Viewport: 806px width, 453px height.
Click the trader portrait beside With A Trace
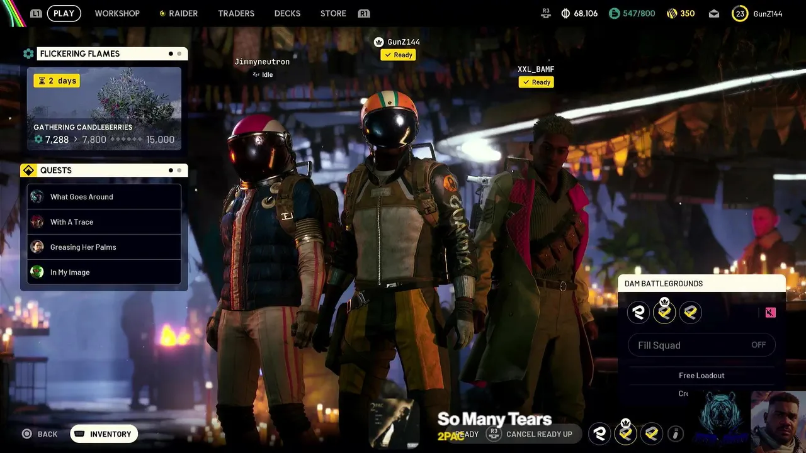(x=37, y=222)
